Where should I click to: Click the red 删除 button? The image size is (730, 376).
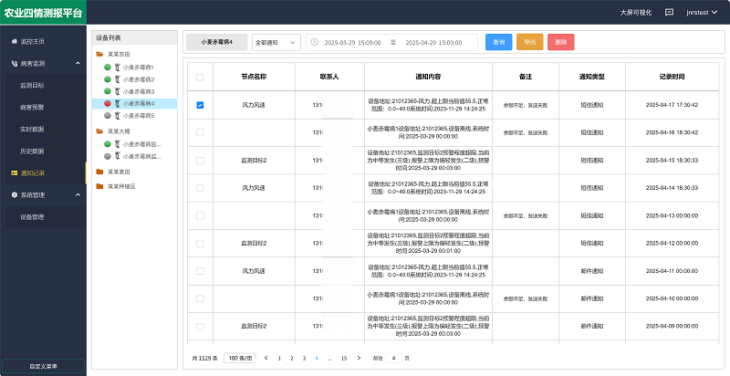560,42
